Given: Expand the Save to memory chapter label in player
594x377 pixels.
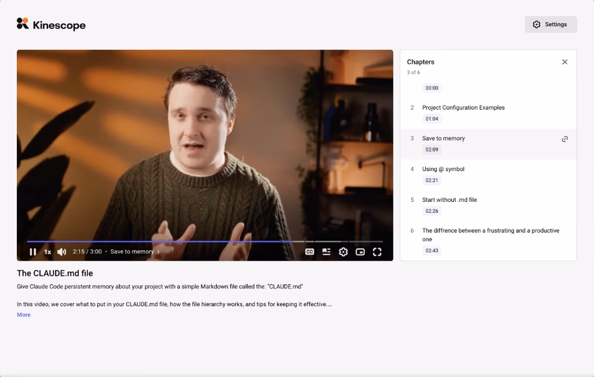Looking at the screenshot, I should click(x=135, y=252).
